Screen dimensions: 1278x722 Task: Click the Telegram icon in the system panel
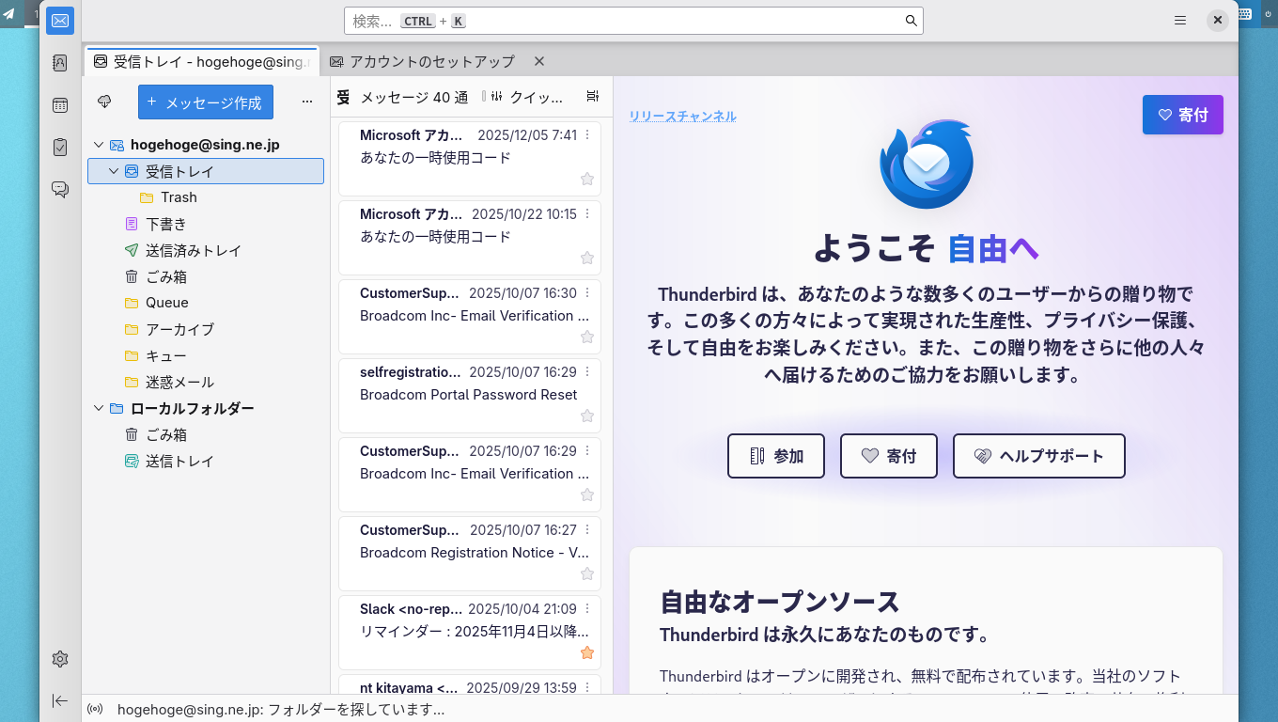[x=8, y=13]
